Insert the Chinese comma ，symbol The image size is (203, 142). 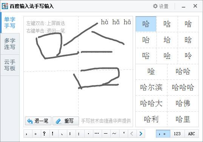pos(28,134)
